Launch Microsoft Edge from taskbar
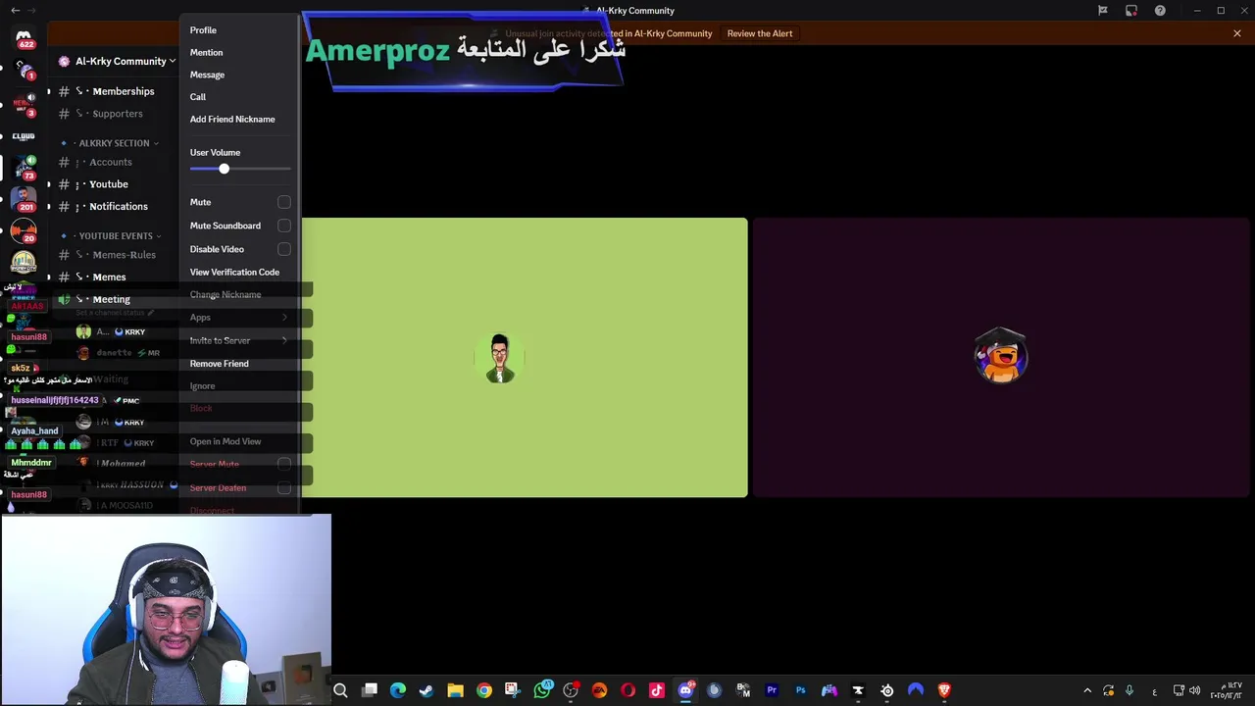Image resolution: width=1255 pixels, height=706 pixels. 398,690
